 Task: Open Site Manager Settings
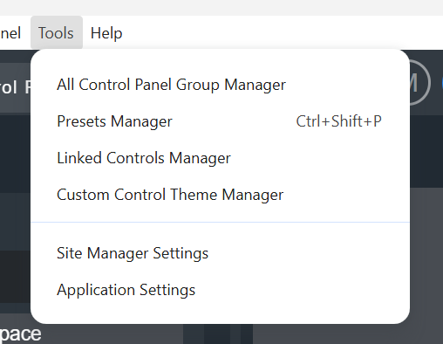pos(220,253)
